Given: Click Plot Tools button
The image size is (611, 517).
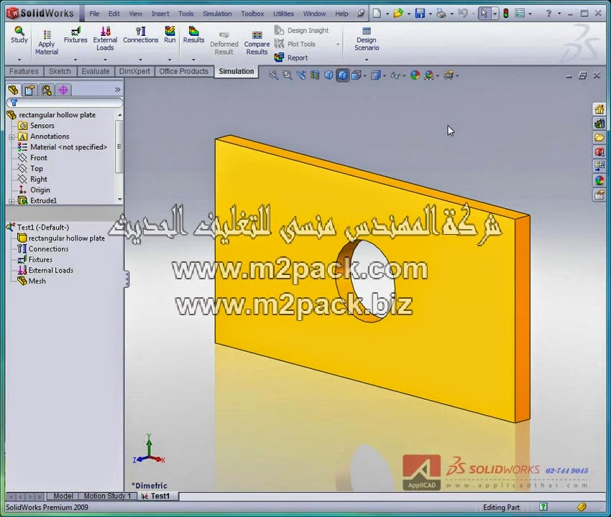Looking at the screenshot, I should click(x=295, y=44).
